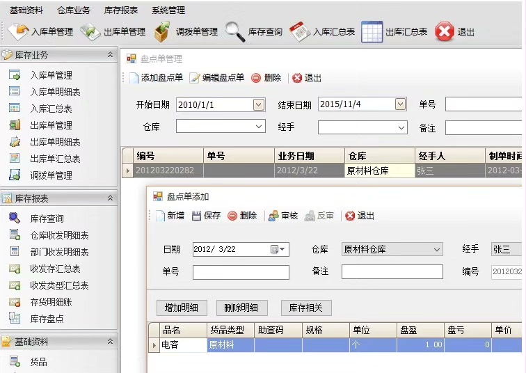Open 入库单管理 in the sidebar

[x=51, y=75]
